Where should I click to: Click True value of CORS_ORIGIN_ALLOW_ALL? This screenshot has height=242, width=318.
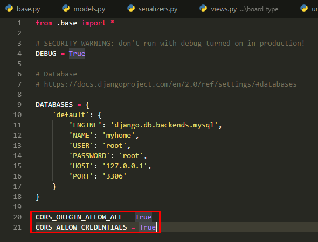click(x=143, y=217)
